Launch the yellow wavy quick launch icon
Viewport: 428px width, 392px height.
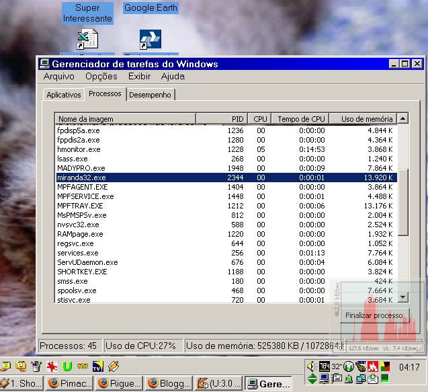[83, 366]
